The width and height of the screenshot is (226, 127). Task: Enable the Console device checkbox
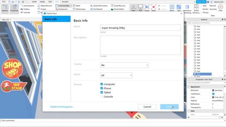101,96
